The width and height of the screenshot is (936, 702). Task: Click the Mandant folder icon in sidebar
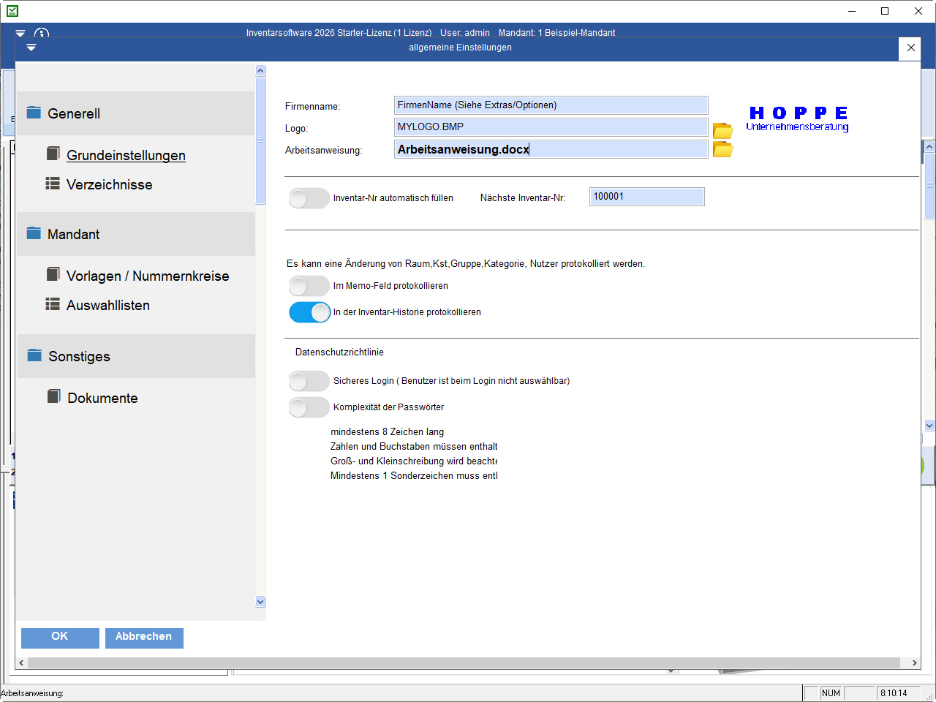34,233
